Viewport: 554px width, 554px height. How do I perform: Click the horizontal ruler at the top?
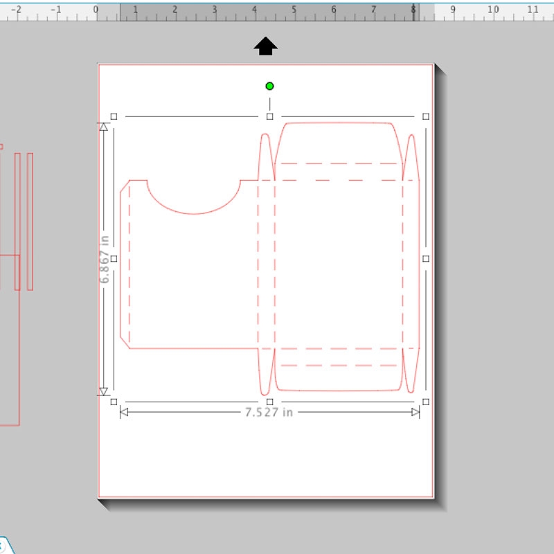(x=277, y=11)
